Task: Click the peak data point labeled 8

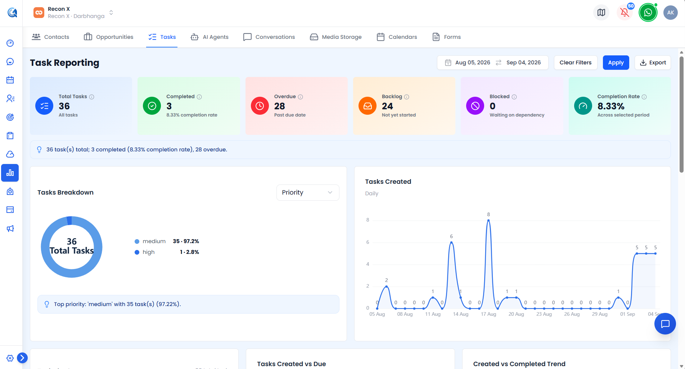Action: [x=488, y=220]
